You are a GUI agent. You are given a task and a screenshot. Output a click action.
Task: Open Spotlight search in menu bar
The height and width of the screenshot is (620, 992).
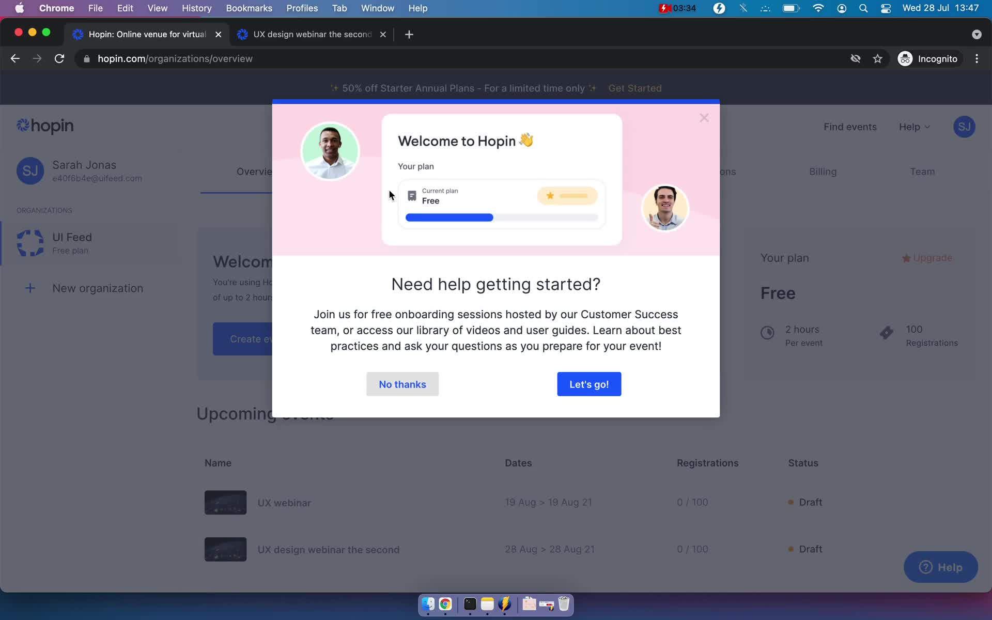pos(863,8)
